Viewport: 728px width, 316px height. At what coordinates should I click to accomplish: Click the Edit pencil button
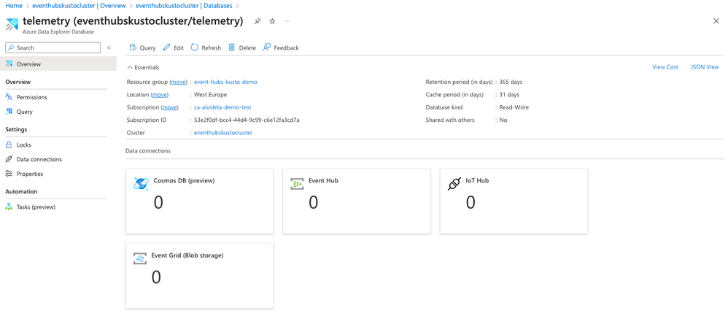[173, 48]
